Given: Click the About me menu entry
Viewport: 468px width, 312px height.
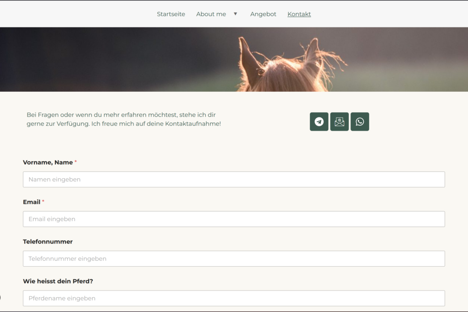Looking at the screenshot, I should [x=211, y=14].
